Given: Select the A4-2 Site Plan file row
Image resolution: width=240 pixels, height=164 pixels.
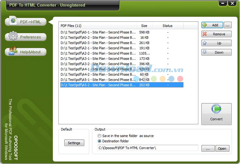Looking at the screenshot, I should 122,74.
